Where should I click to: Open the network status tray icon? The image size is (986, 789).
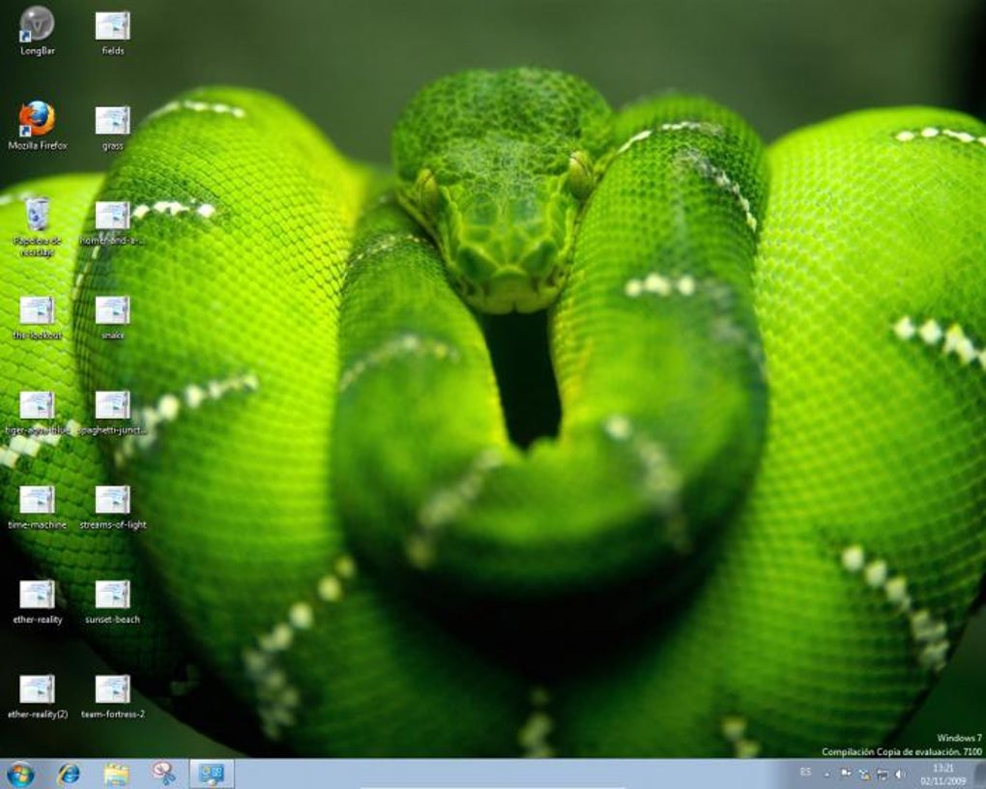point(883,774)
